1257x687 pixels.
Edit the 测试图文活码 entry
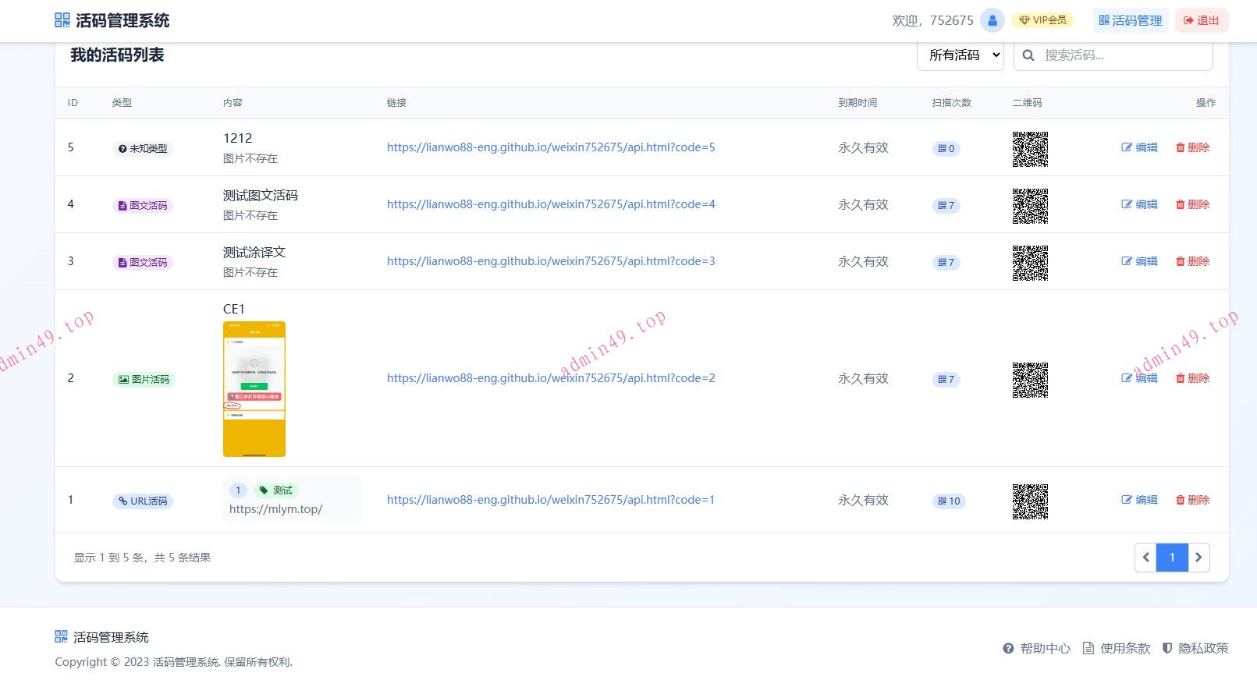click(1139, 204)
